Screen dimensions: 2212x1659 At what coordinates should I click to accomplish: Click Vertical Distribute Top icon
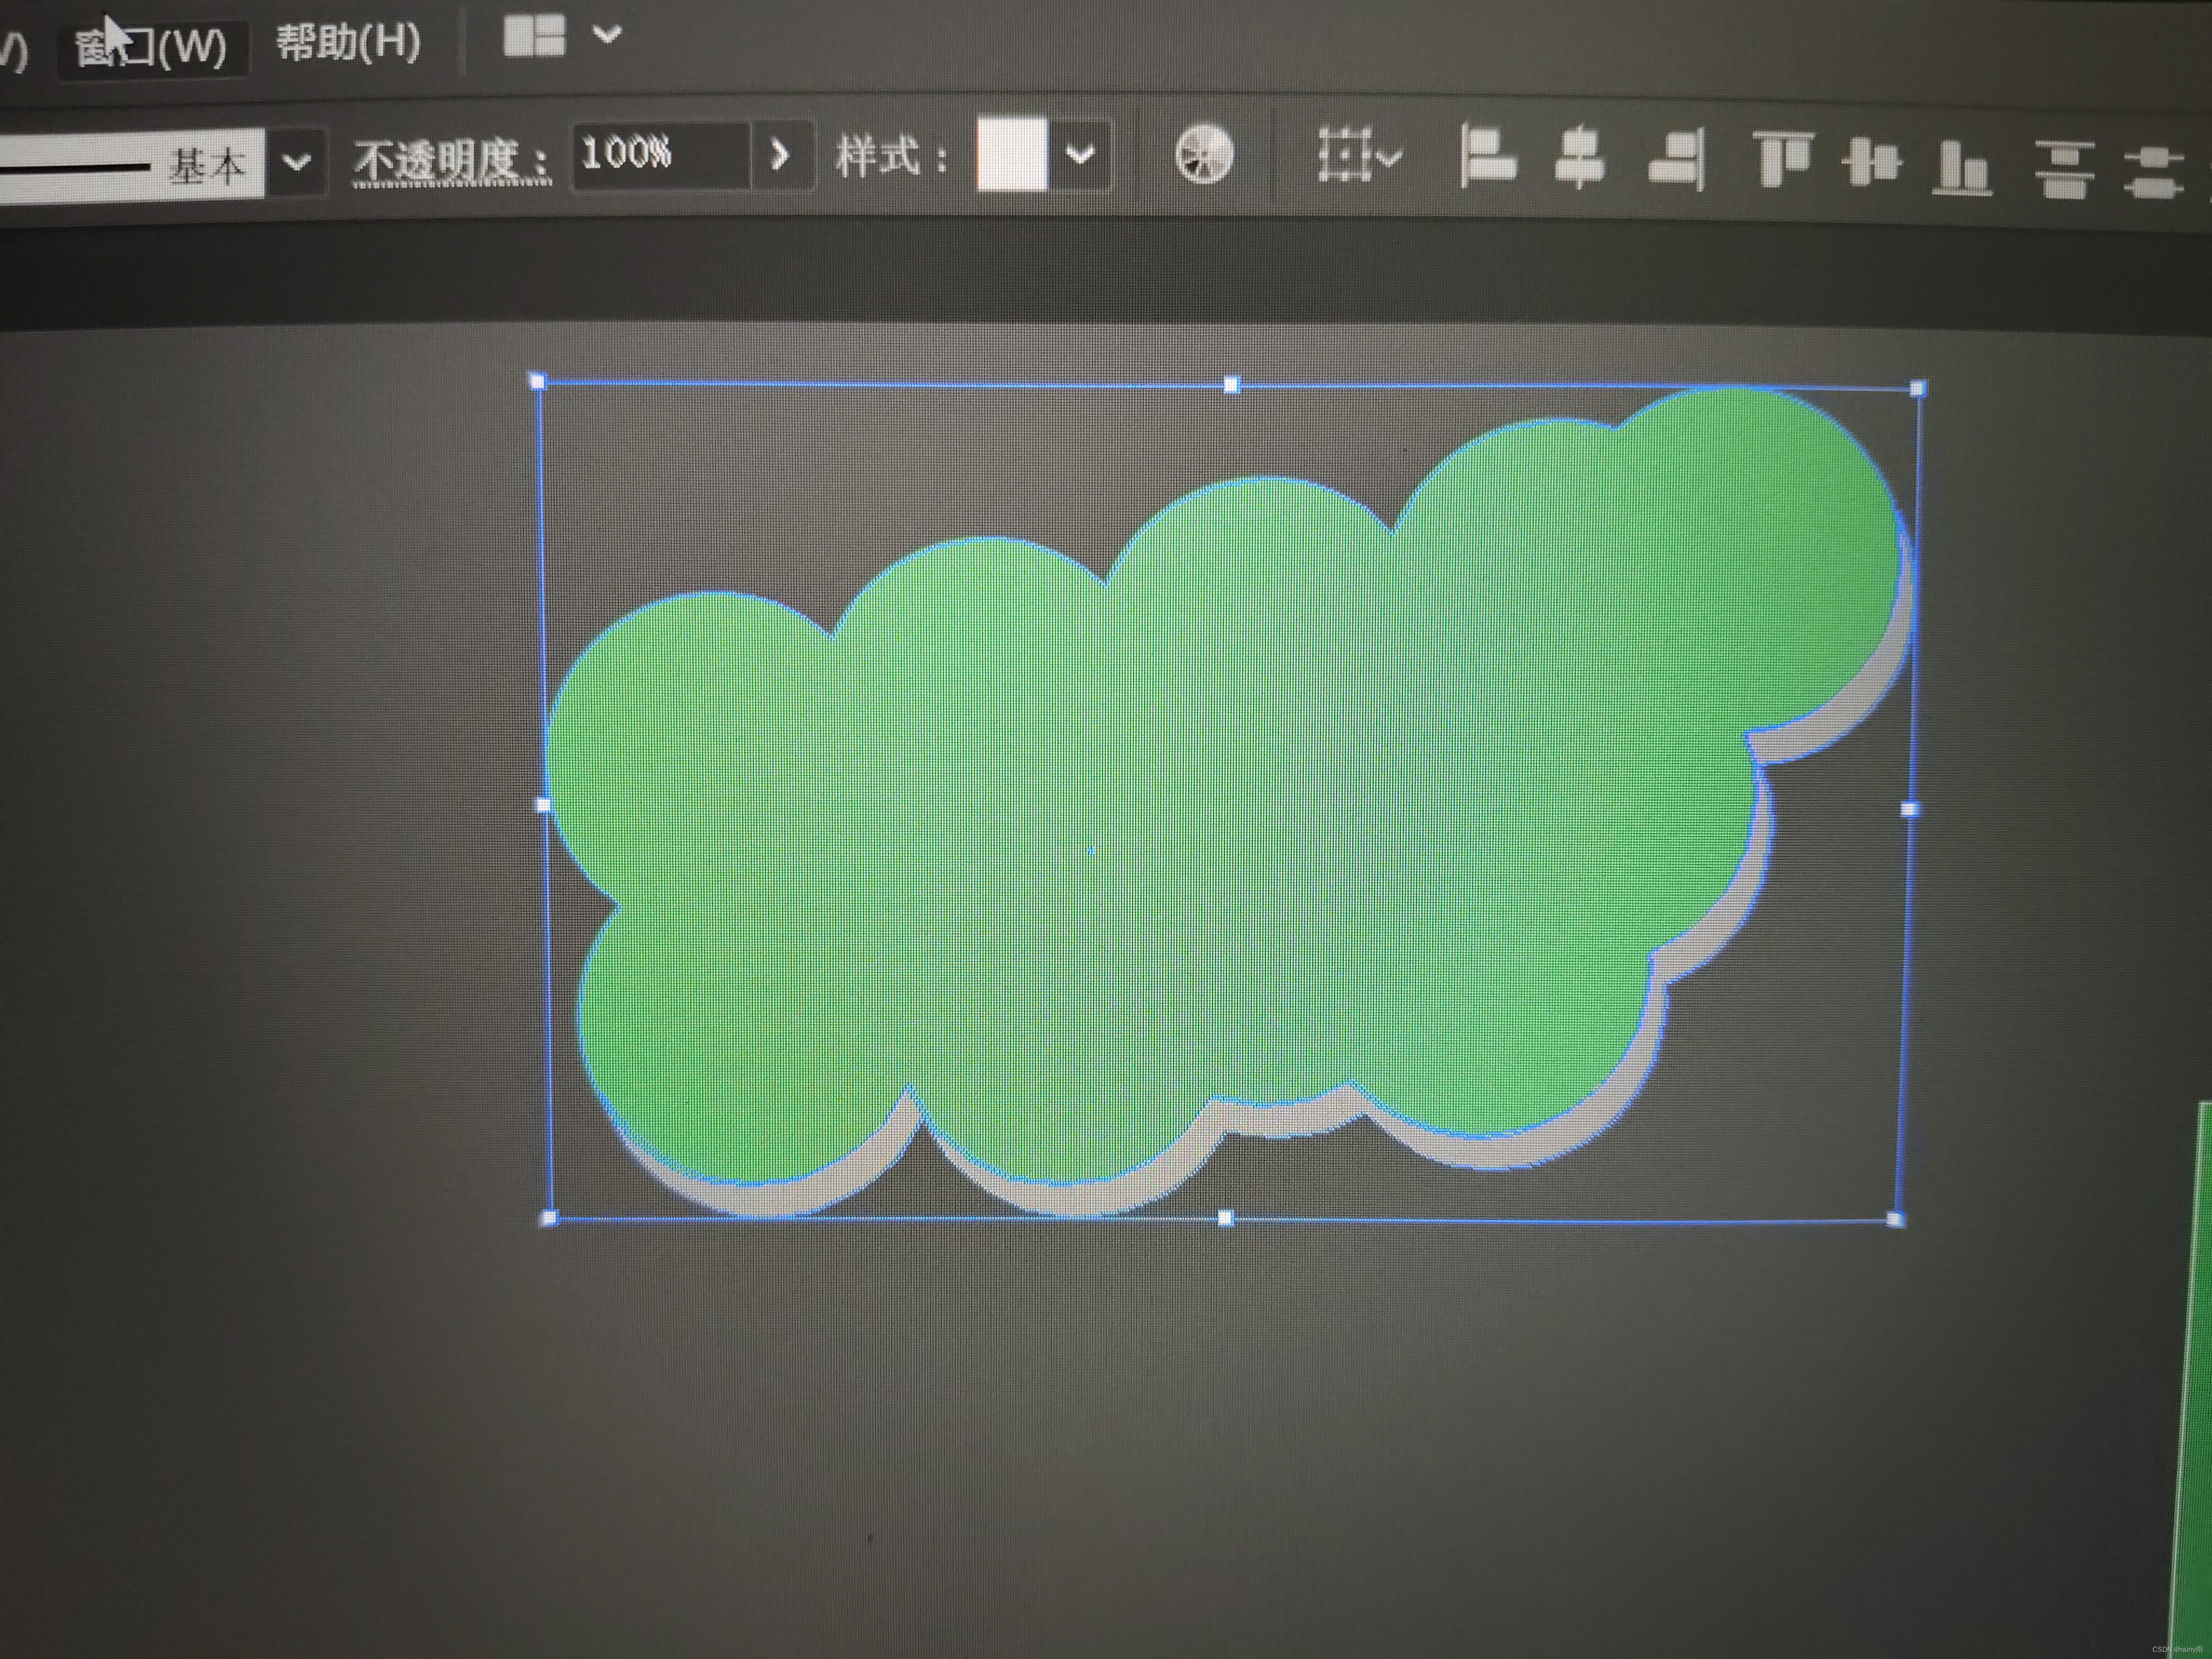(x=2064, y=170)
